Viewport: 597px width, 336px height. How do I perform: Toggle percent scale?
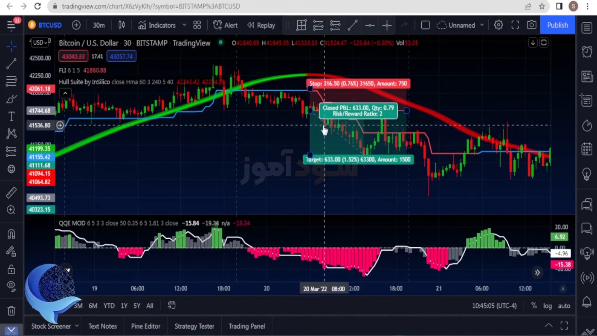[x=533, y=306]
